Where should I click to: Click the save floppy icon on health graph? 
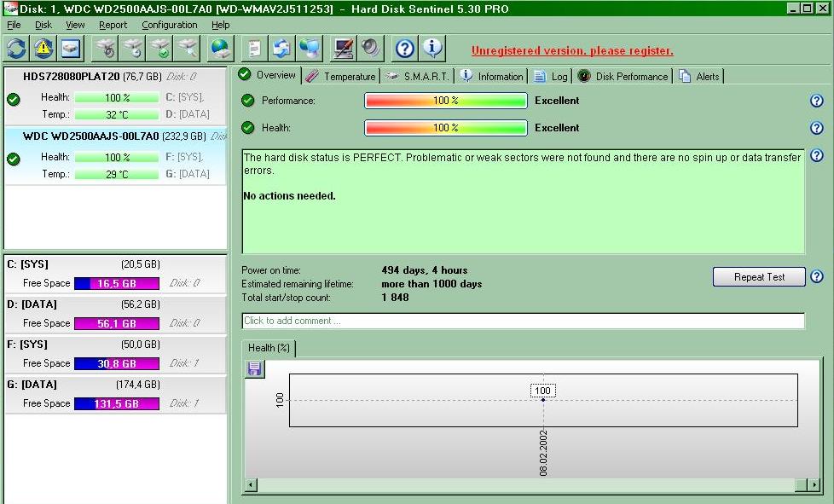(x=255, y=368)
